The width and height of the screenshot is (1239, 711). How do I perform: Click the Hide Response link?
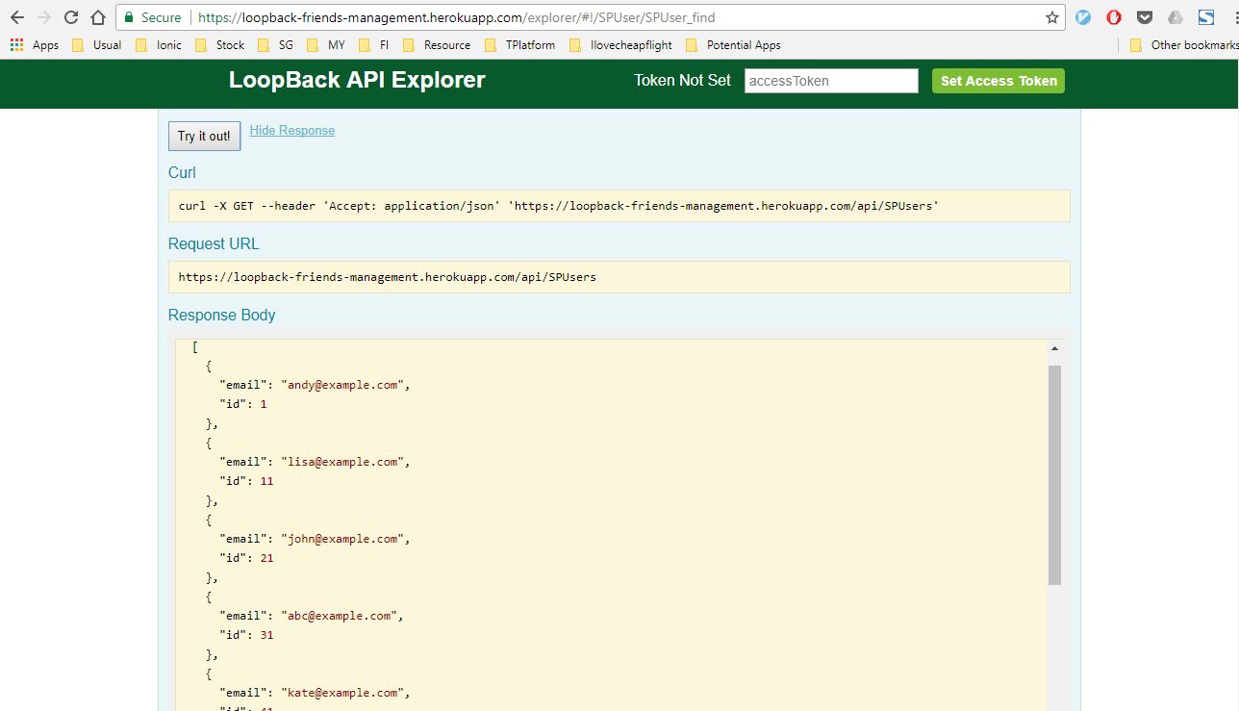coord(292,131)
